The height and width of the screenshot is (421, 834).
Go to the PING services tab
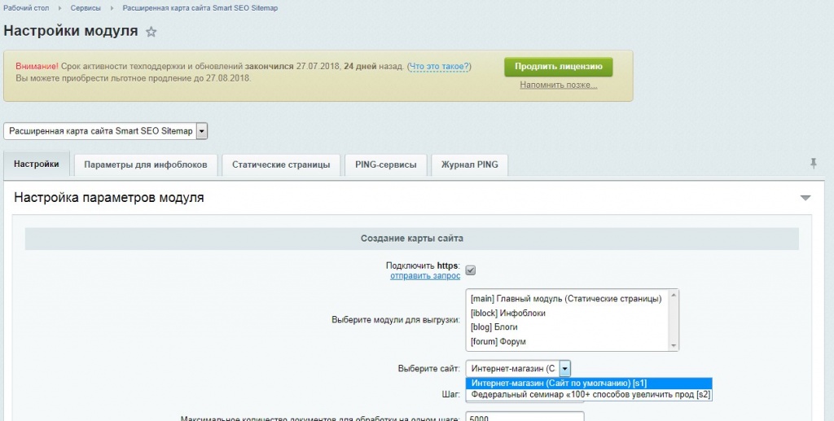[386, 164]
